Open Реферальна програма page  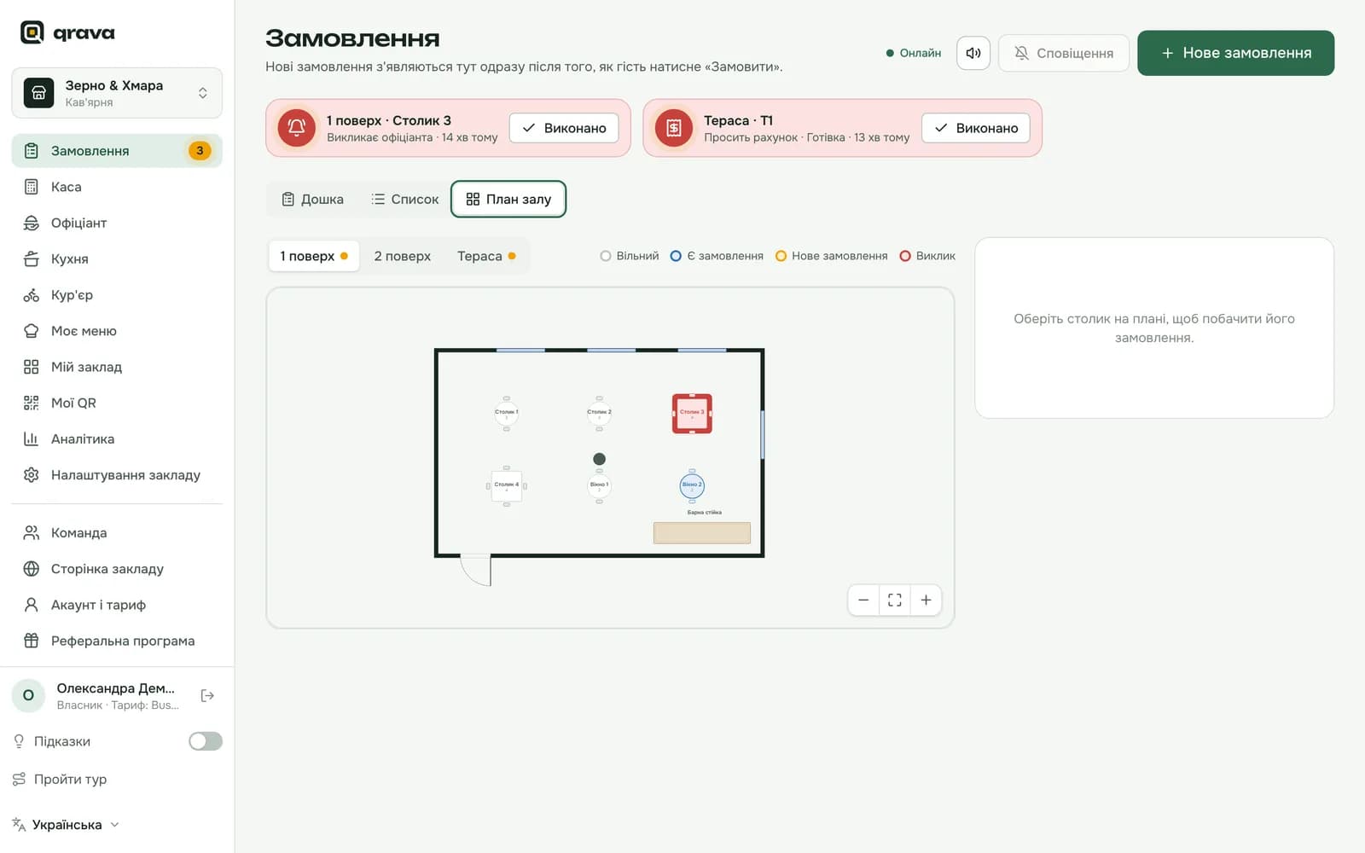[117, 641]
